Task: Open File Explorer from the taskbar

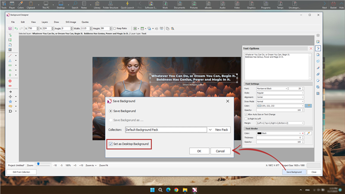Action: (x=185, y=190)
